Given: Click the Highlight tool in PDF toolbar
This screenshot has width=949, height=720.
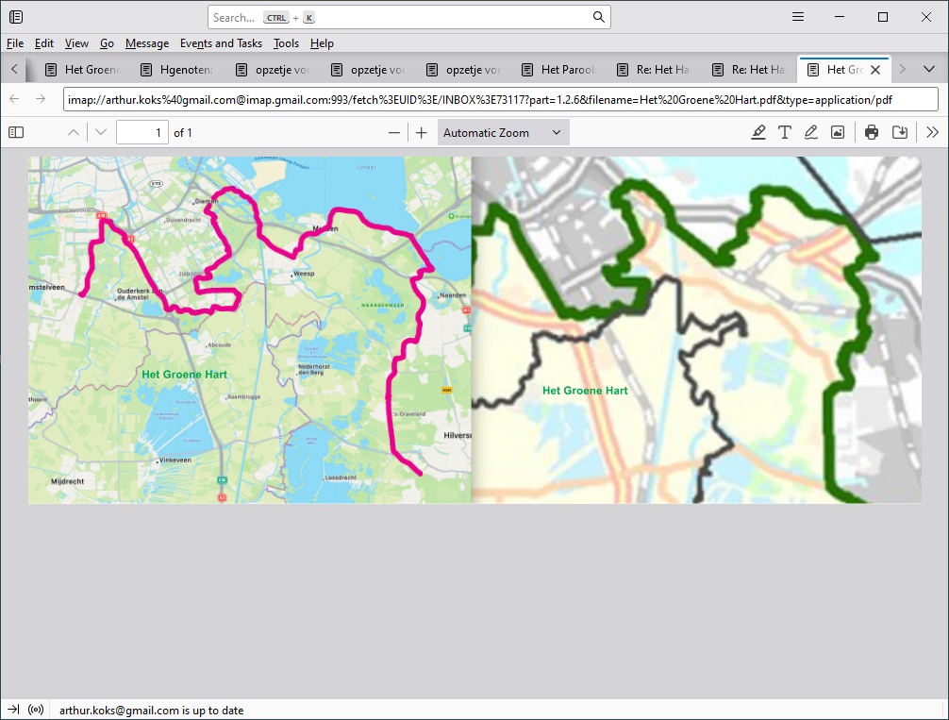Looking at the screenshot, I should [x=758, y=133].
